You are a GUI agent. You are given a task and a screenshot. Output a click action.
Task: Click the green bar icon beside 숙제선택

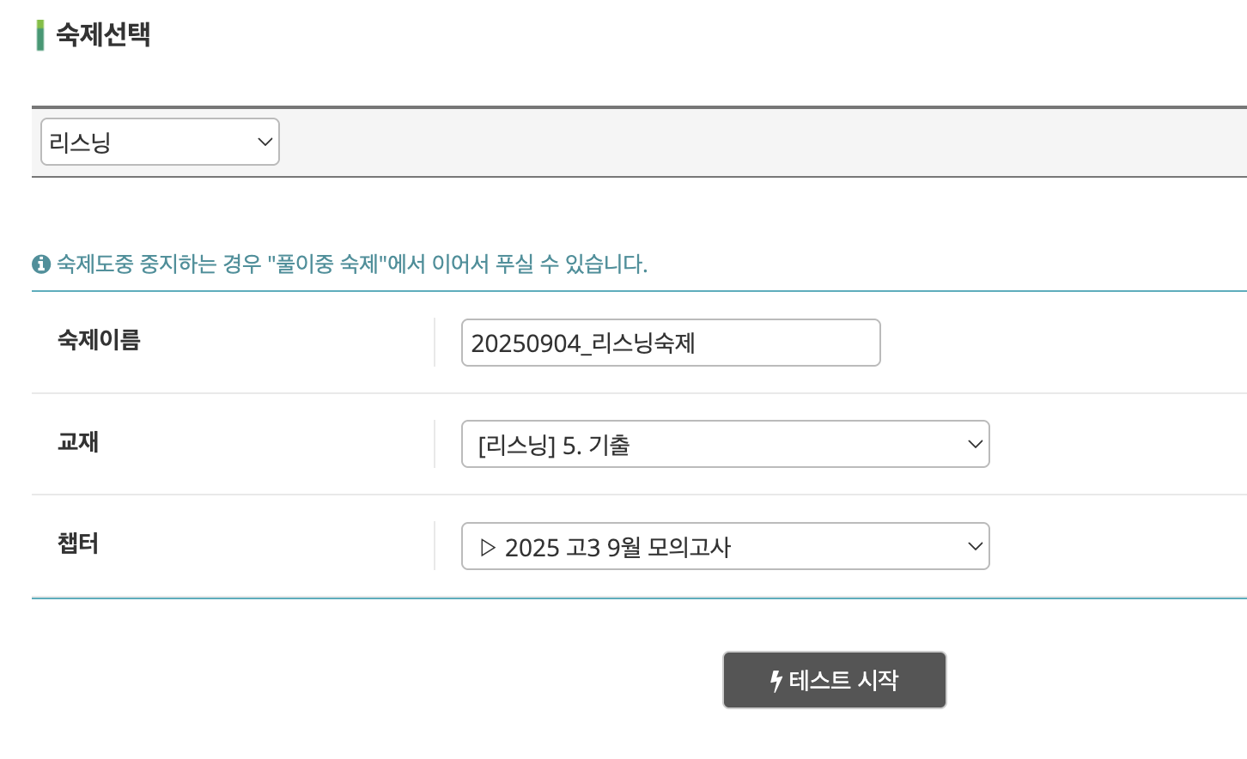[40, 35]
